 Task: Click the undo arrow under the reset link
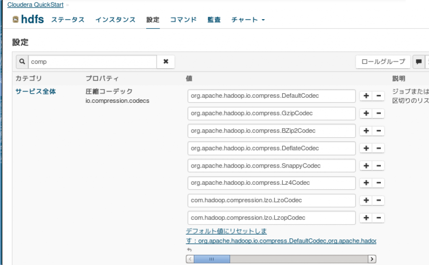(189, 250)
